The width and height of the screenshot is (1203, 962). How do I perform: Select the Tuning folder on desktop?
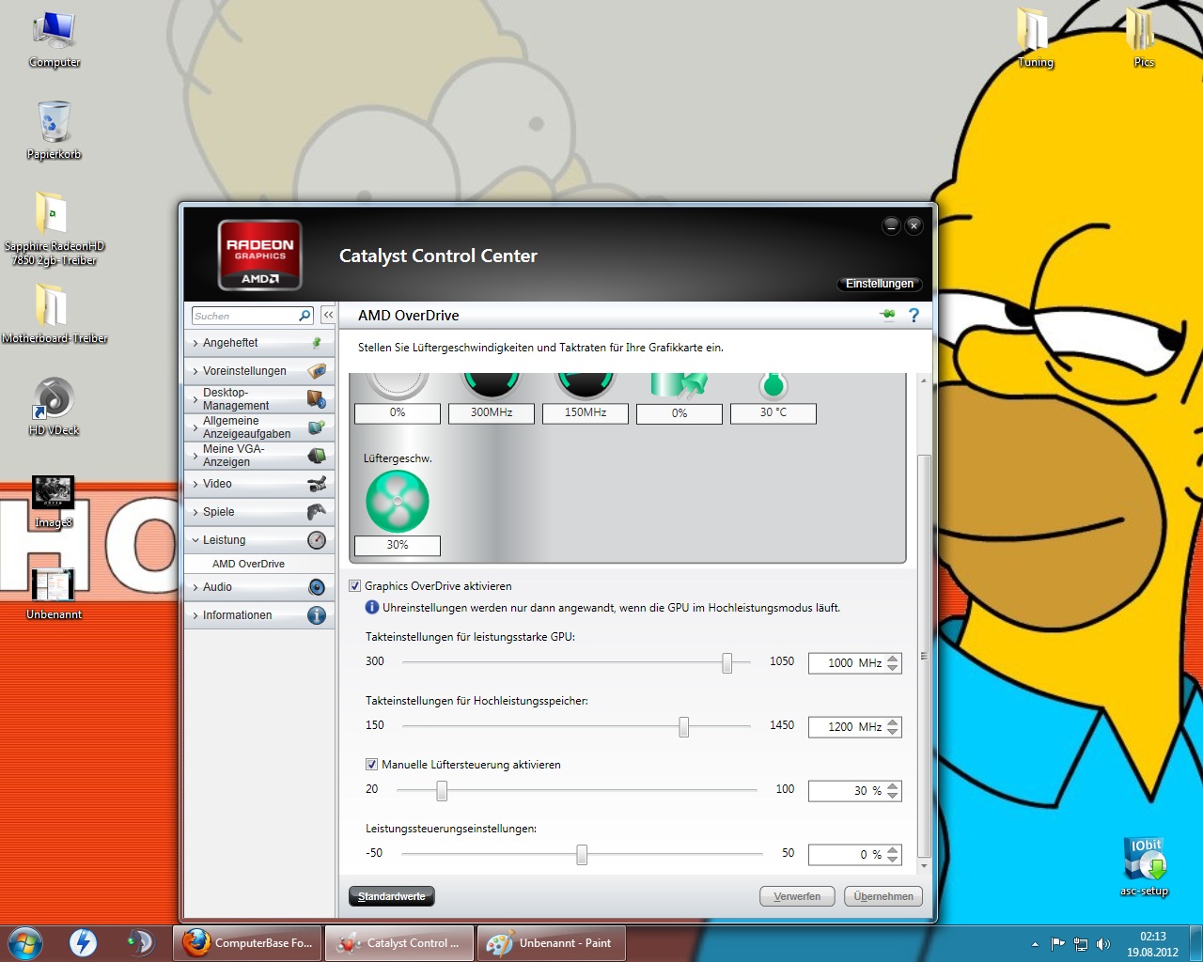coord(1035,39)
